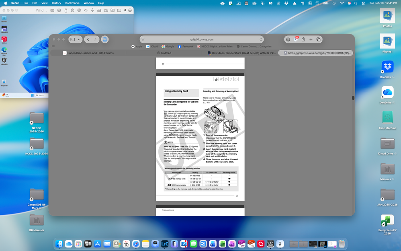The height and width of the screenshot is (251, 401).
Task: Select the gdlp01.c-wss.com PDF tab
Action: 315,53
